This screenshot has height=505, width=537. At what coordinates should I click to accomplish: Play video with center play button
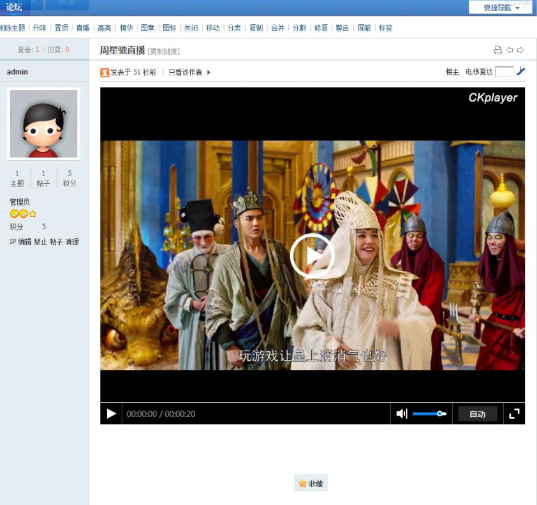[312, 256]
